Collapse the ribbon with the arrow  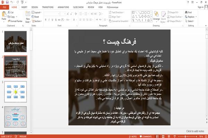coord(206,26)
